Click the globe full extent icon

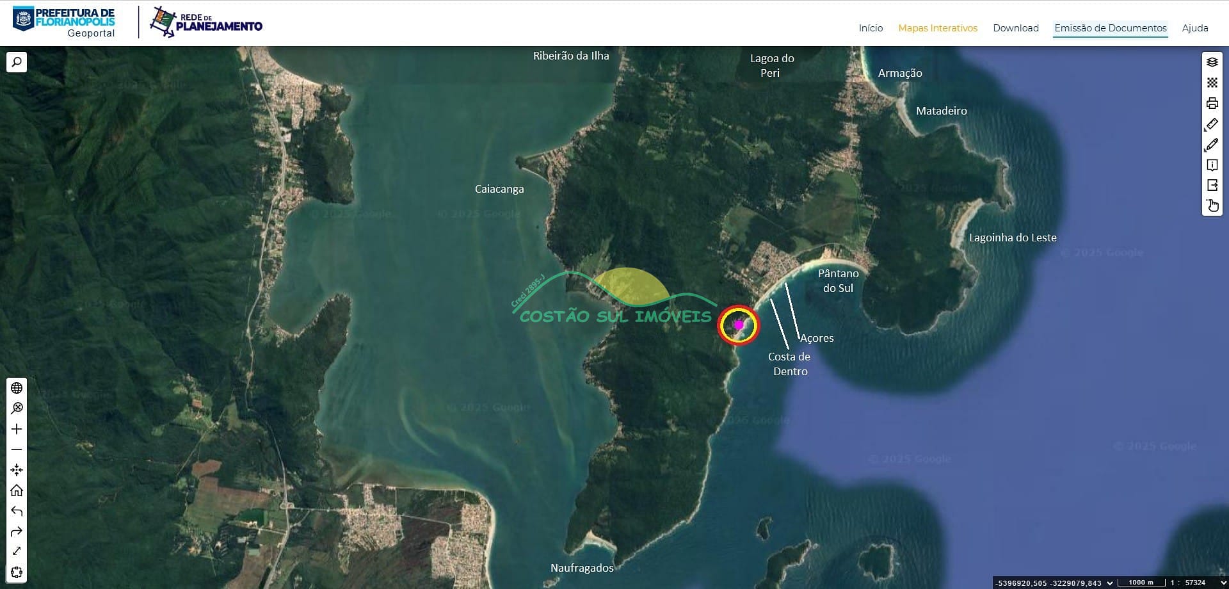click(17, 388)
